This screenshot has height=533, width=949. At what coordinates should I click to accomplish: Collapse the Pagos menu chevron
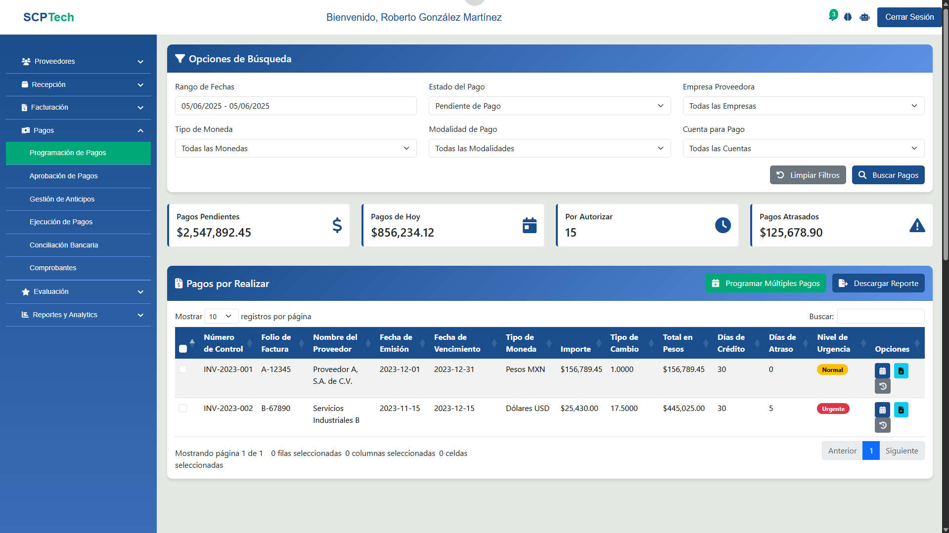coord(140,130)
